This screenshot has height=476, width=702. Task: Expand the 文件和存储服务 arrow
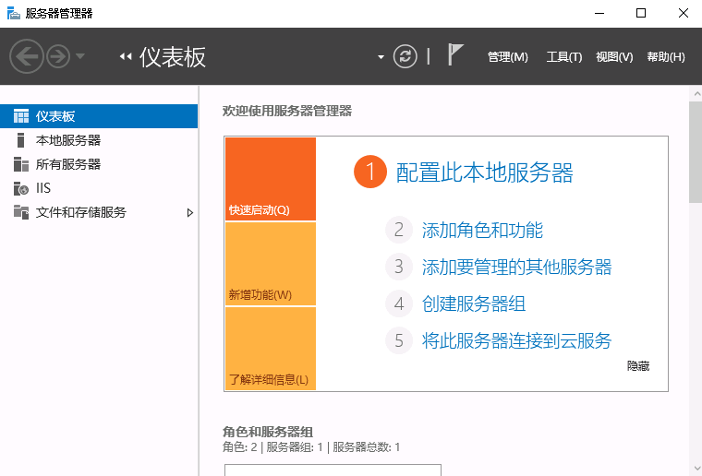pyautogui.click(x=190, y=212)
